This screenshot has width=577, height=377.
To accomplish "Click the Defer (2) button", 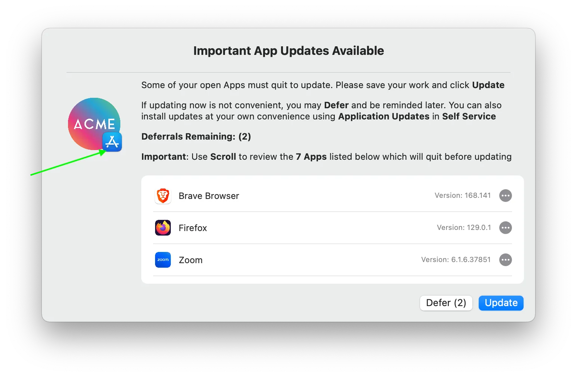I will (x=446, y=303).
